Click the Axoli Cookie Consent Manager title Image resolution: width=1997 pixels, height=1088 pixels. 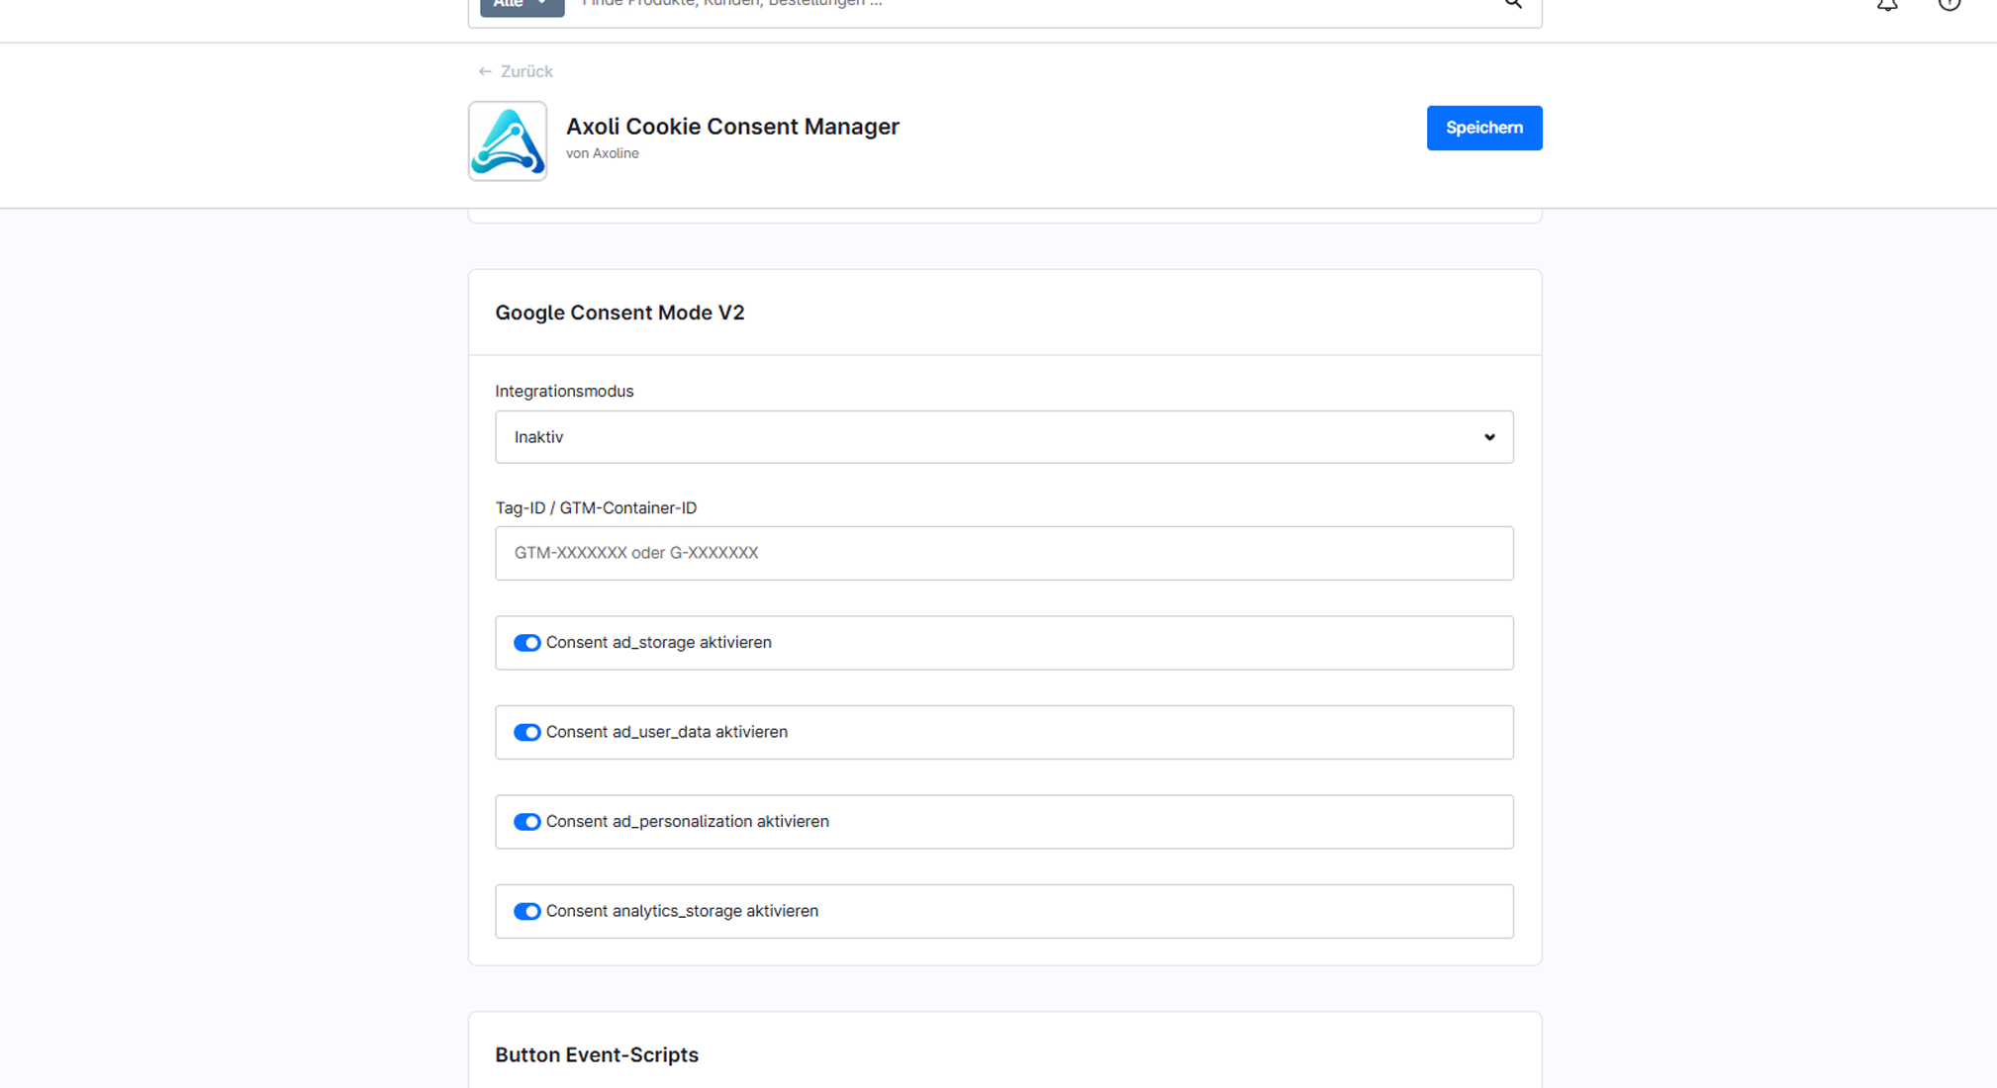732,127
